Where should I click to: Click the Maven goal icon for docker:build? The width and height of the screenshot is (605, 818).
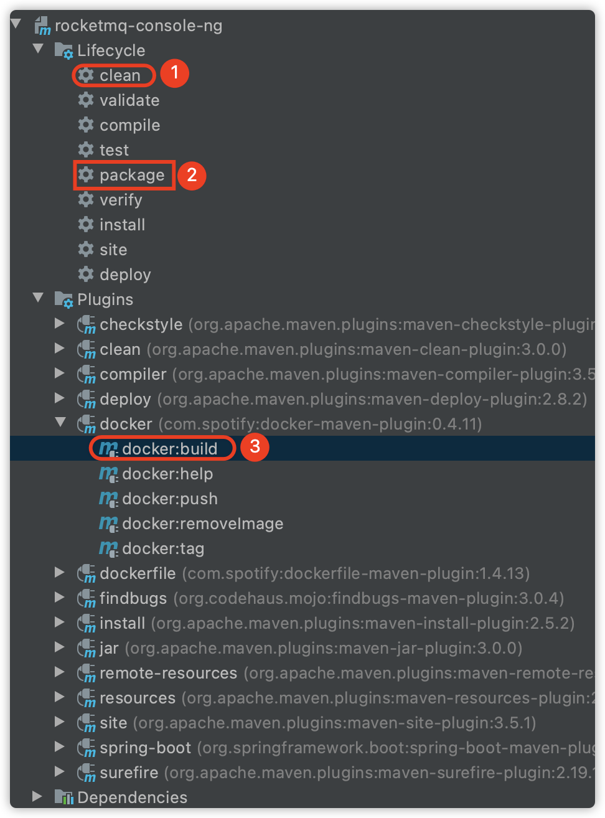pyautogui.click(x=108, y=448)
